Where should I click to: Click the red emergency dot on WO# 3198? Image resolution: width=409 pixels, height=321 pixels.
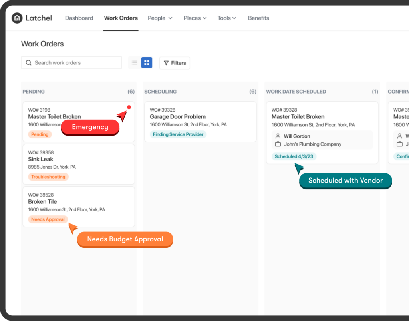[x=129, y=107]
